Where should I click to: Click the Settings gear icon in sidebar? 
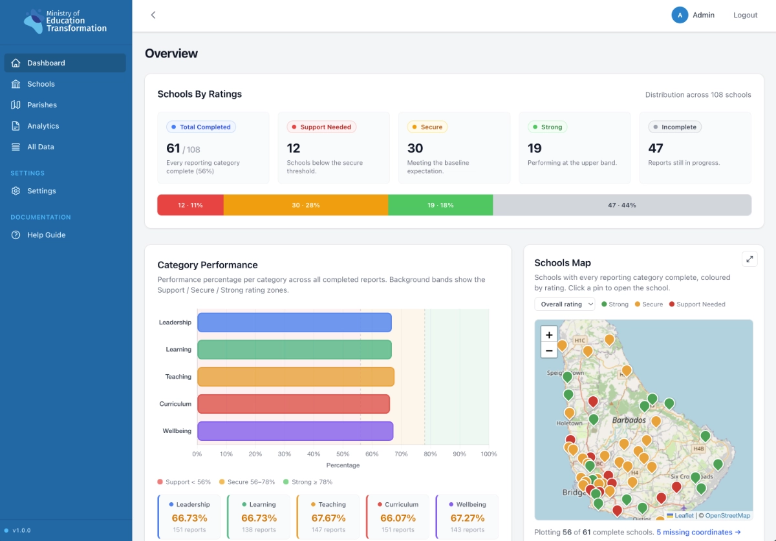(16, 191)
